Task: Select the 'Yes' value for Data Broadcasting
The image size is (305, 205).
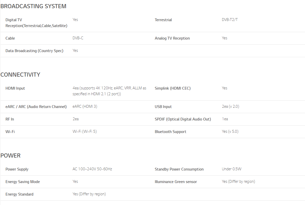Action: coord(75,51)
